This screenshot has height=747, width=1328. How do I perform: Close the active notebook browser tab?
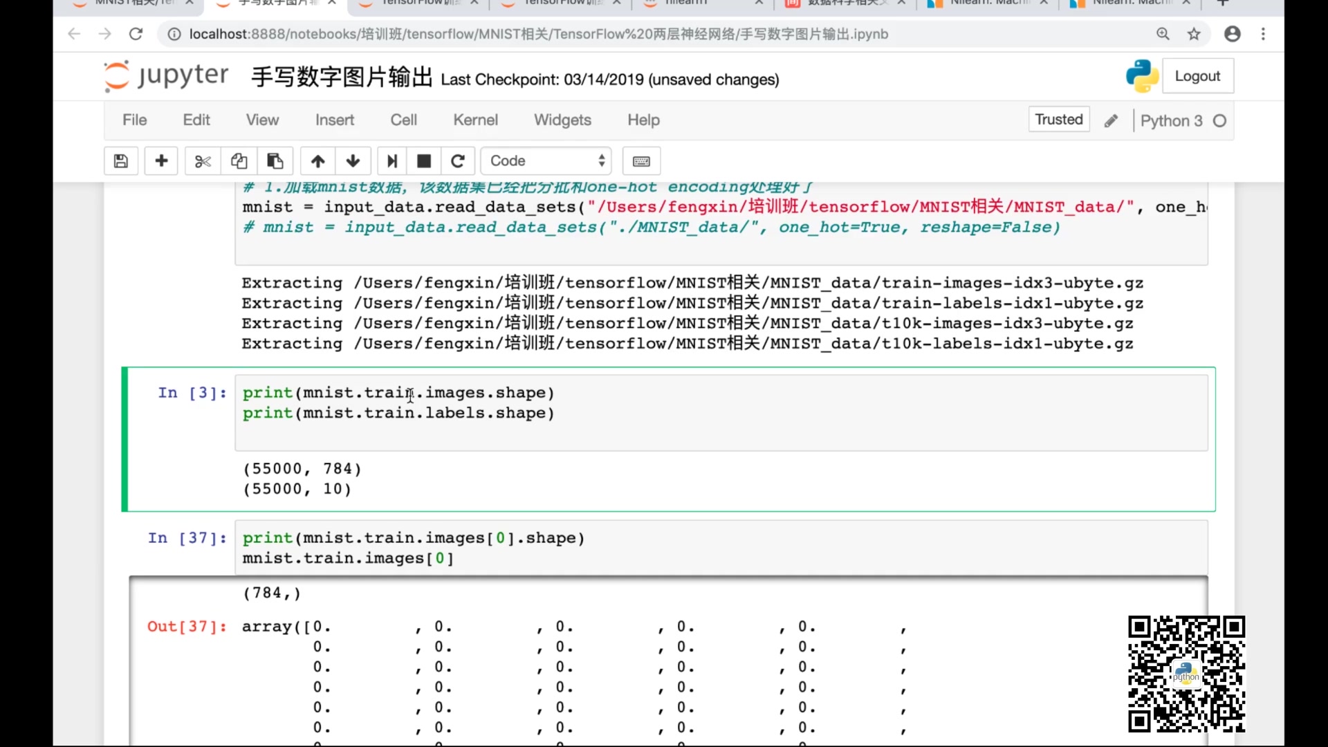pyautogui.click(x=332, y=3)
